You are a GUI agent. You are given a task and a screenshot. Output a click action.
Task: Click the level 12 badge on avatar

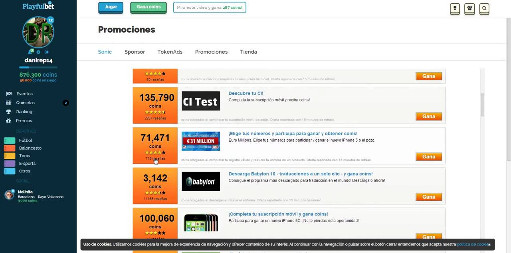coord(50,20)
